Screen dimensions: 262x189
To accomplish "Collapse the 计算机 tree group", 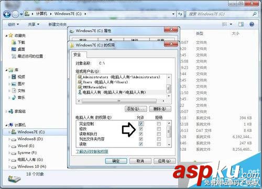I will click(6, 125).
